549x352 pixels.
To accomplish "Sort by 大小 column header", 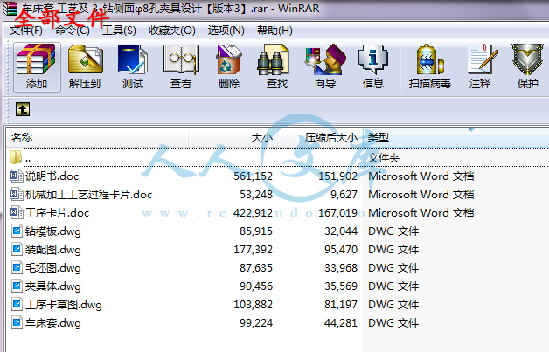I will 233,138.
